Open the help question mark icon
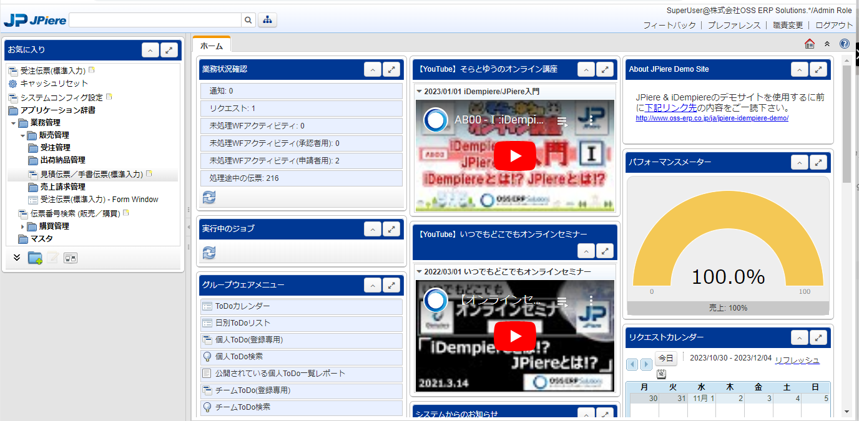The height and width of the screenshot is (421, 859). click(845, 44)
